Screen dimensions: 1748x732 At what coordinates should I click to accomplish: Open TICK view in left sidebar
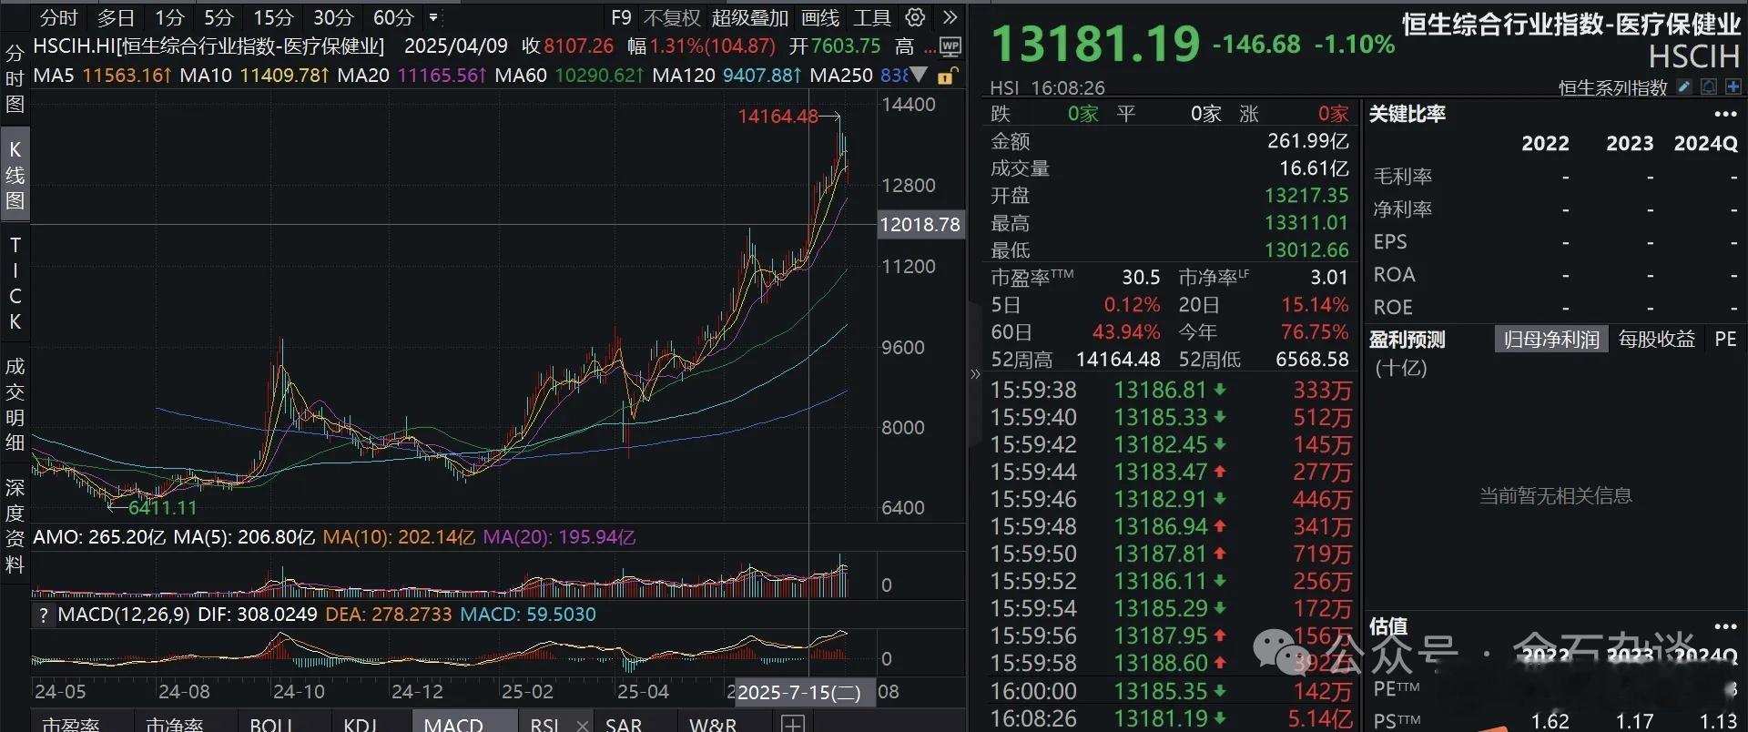pos(15,283)
